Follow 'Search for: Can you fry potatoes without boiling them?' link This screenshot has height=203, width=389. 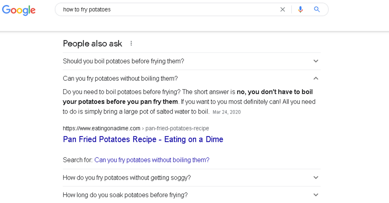152,160
